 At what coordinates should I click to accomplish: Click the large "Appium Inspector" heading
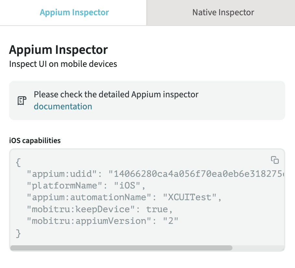click(x=58, y=50)
